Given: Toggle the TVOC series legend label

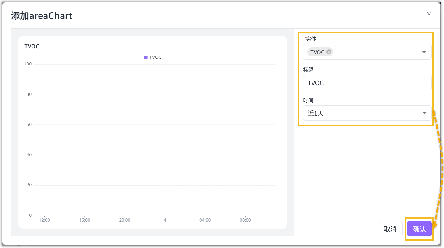Looking at the screenshot, I should click(x=155, y=57).
